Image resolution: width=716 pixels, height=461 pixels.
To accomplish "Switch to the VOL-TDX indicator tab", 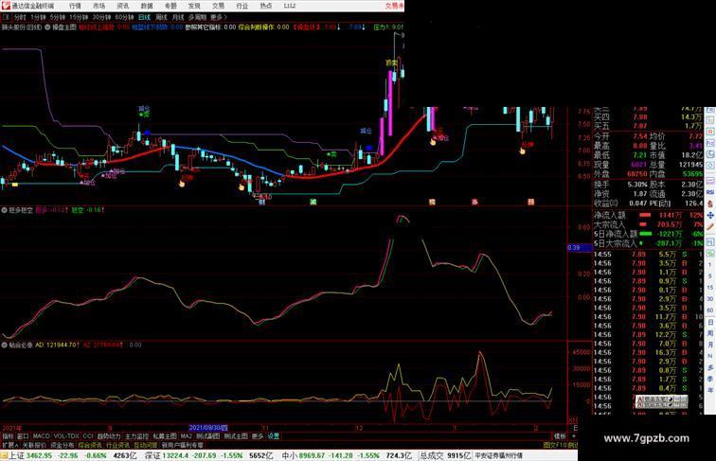I will coord(66,436).
